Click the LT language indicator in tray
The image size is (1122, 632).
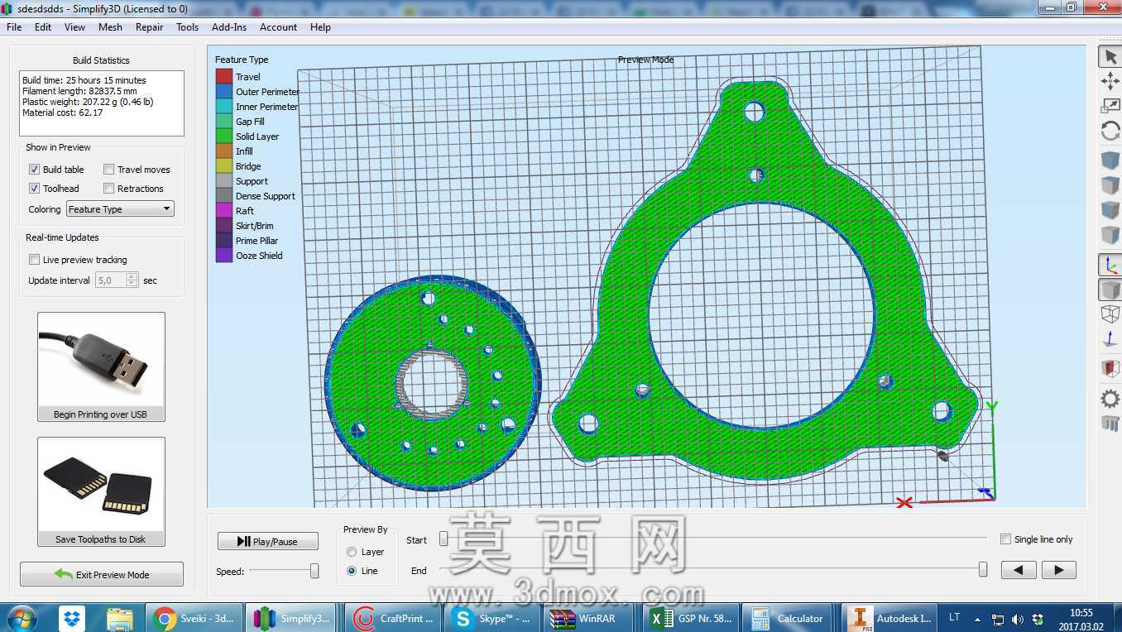tap(954, 617)
